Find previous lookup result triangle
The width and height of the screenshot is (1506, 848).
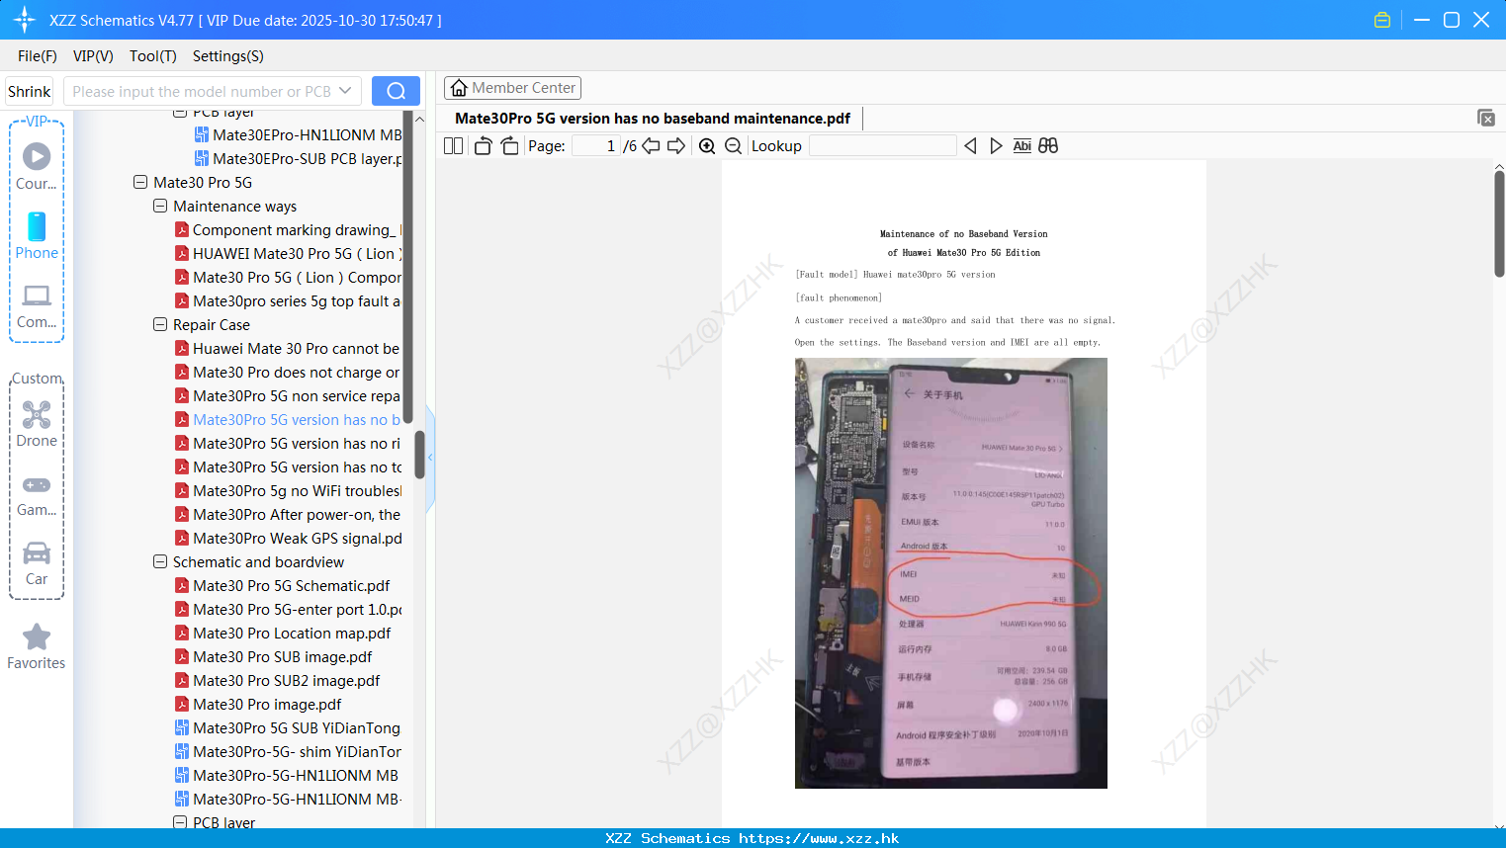970,145
